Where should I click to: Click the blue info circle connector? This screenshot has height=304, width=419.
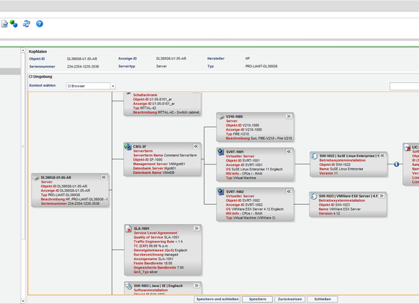(x=396, y=164)
